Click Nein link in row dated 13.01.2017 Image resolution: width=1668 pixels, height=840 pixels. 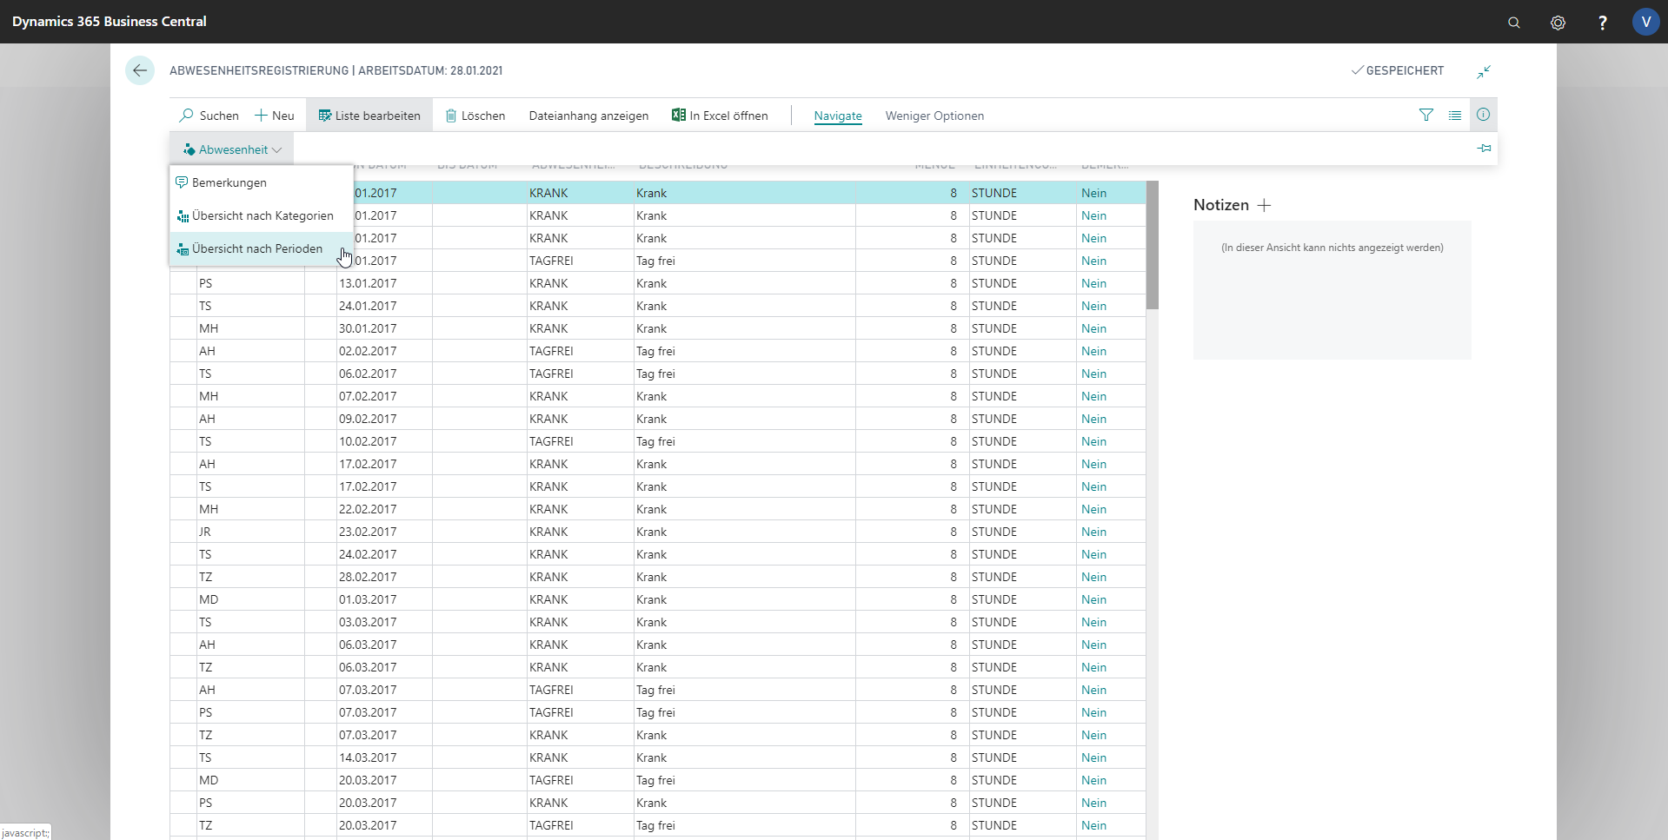coord(1093,283)
